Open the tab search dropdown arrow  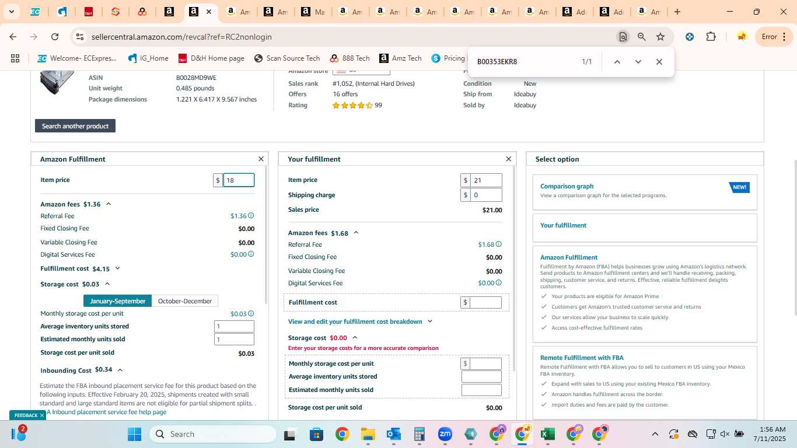pyautogui.click(x=11, y=12)
